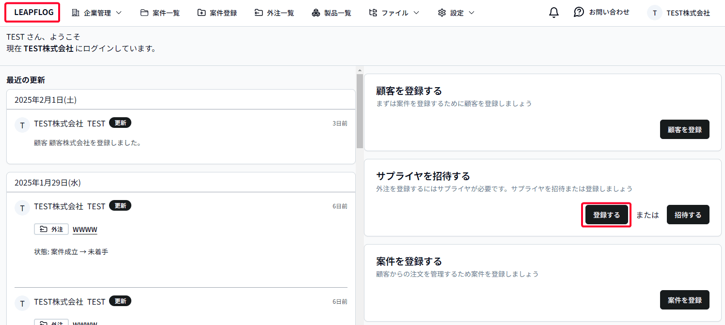Click the 外注 badge on the WWWW entry
The width and height of the screenshot is (725, 325).
click(51, 229)
